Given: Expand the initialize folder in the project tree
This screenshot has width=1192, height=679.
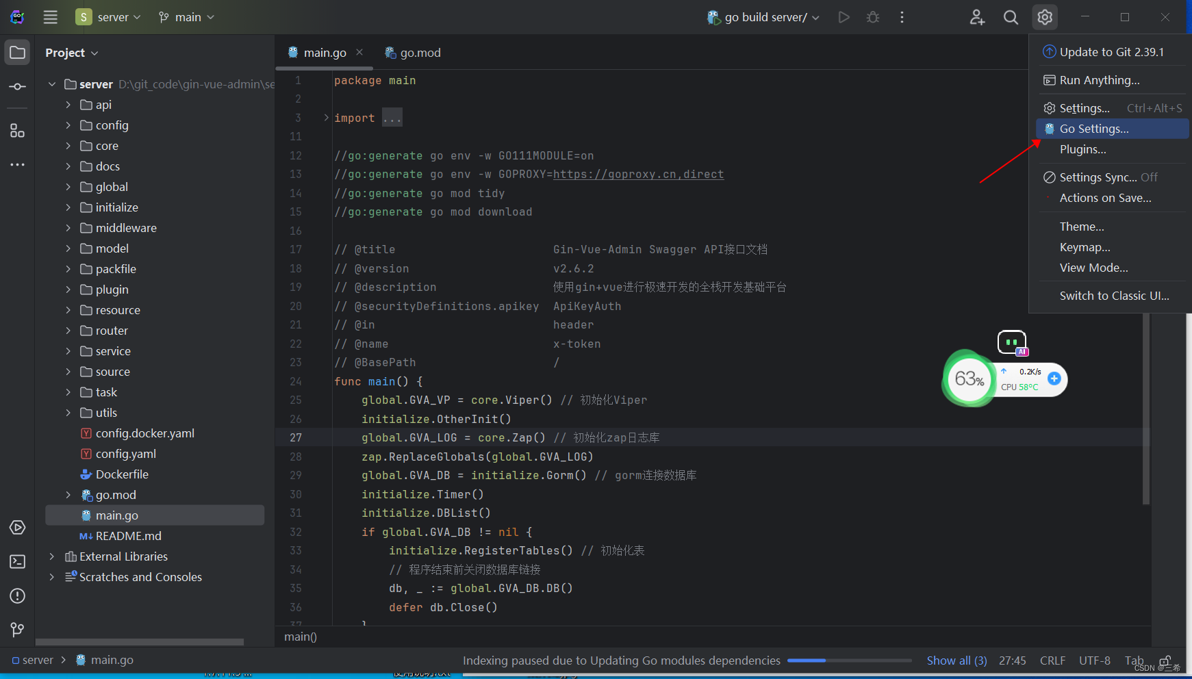Looking at the screenshot, I should tap(67, 207).
